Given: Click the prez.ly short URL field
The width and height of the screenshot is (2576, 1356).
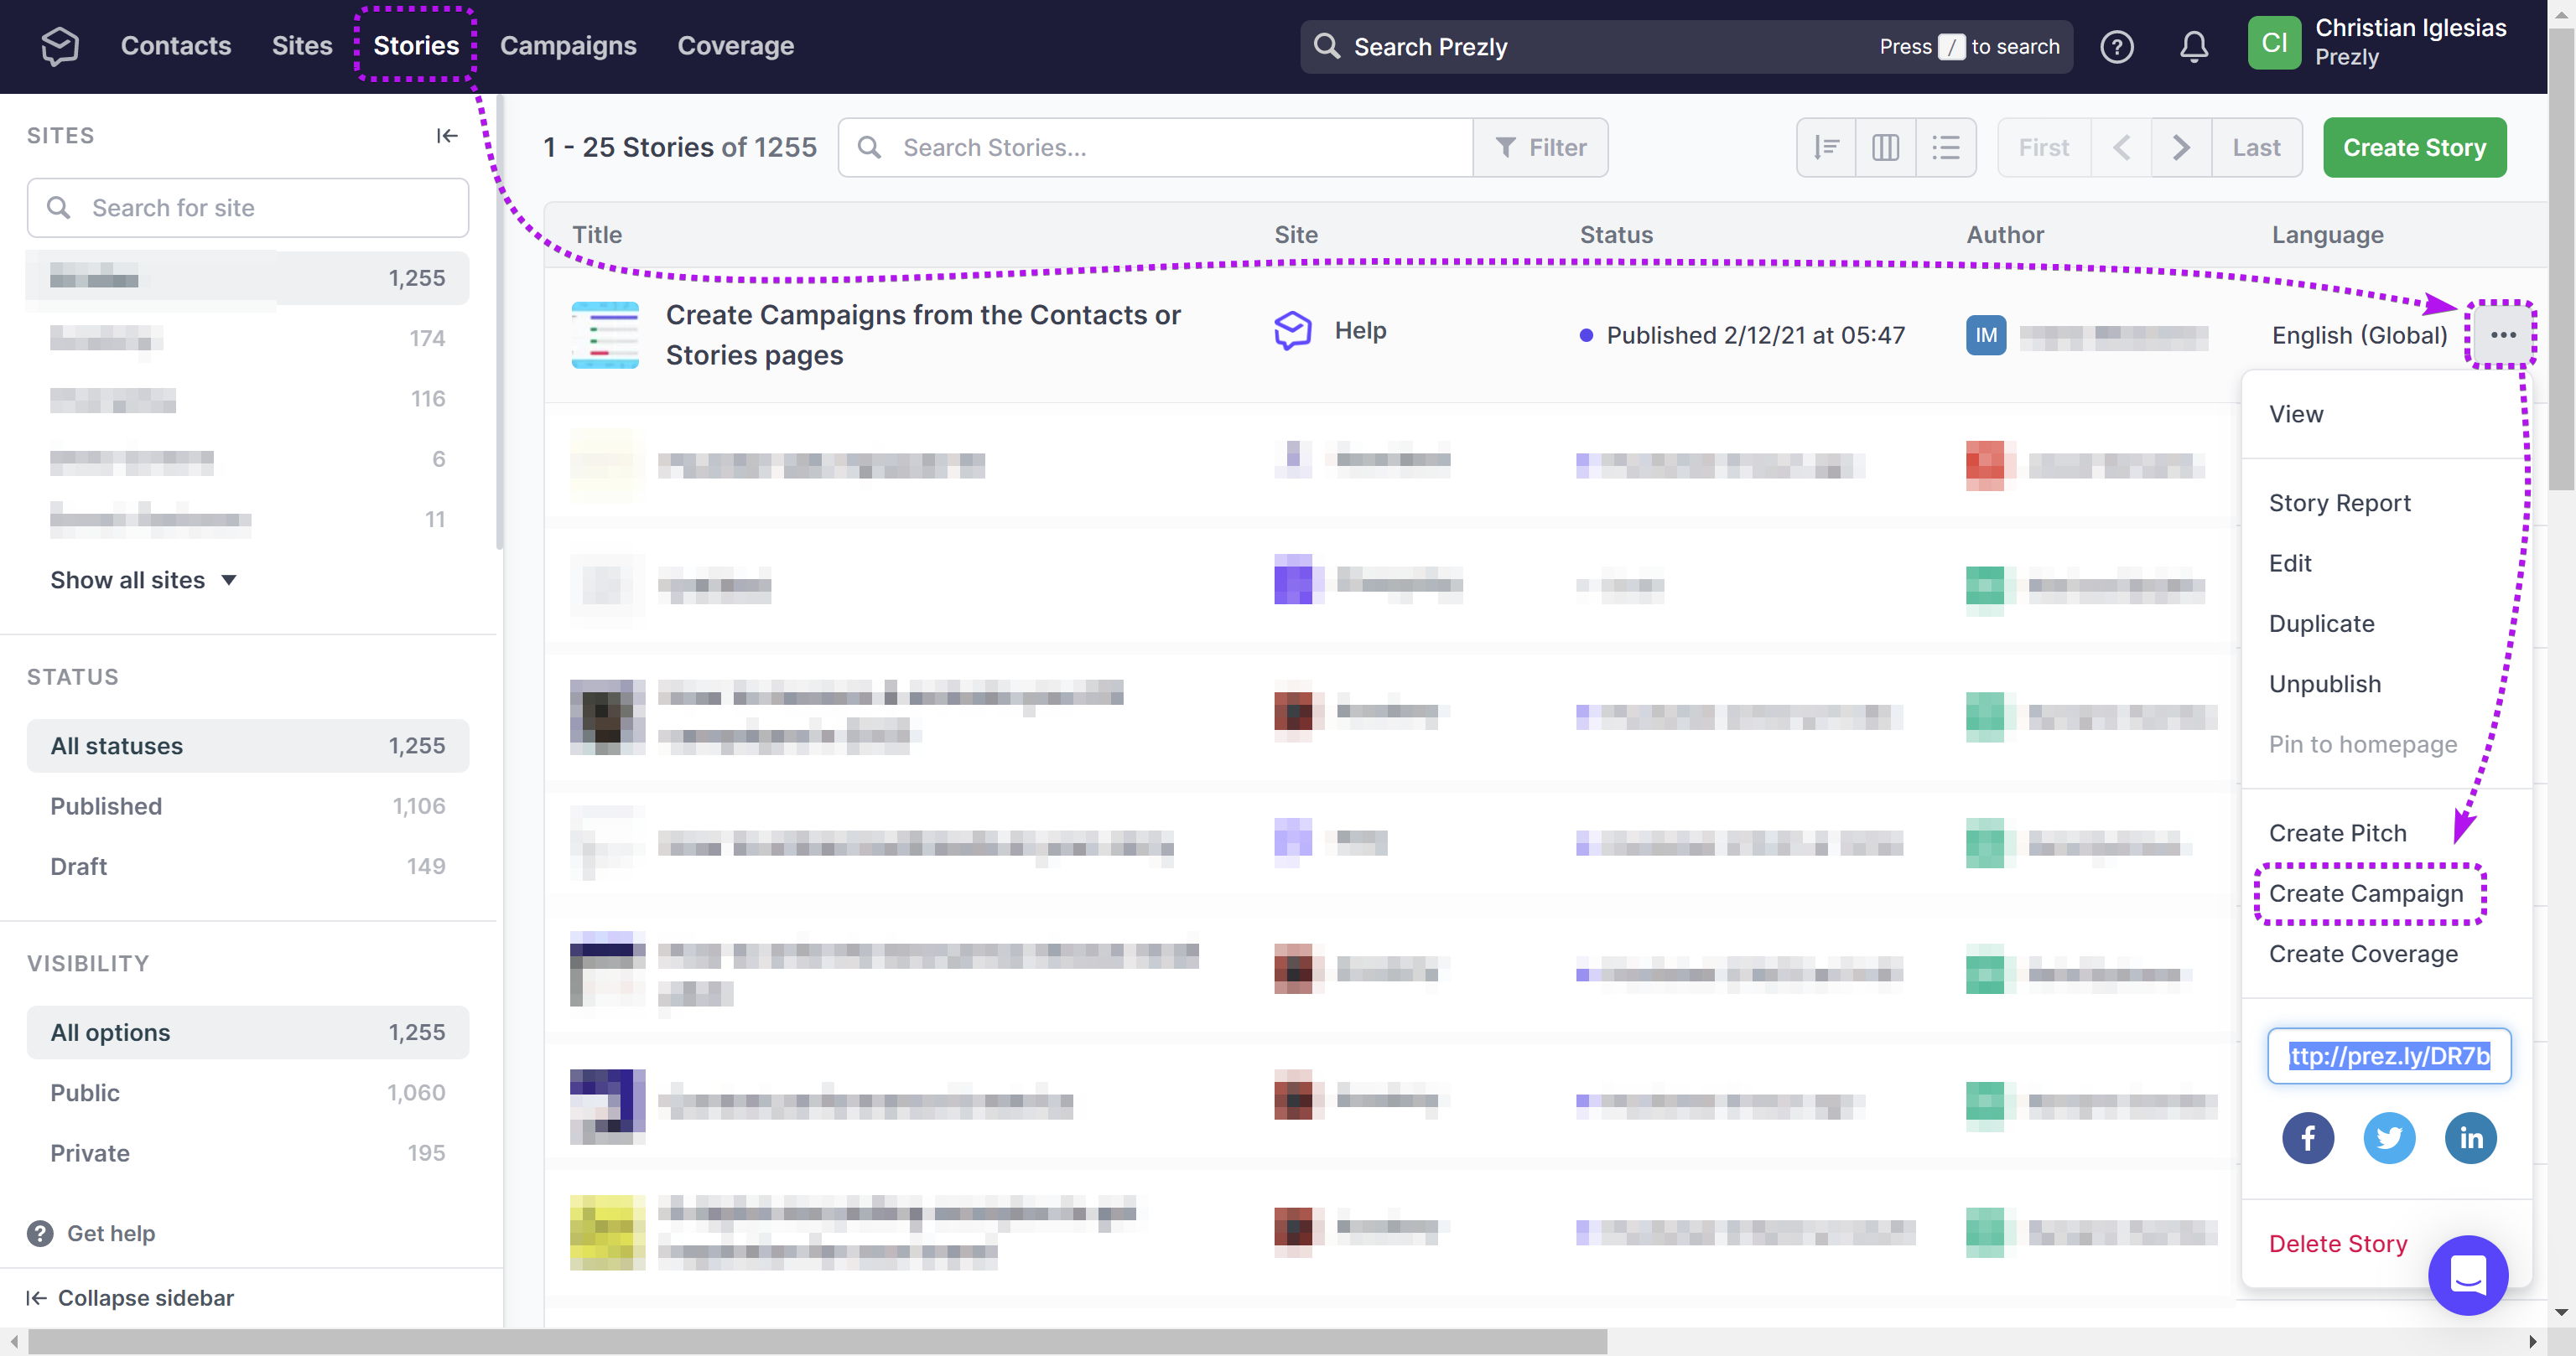Looking at the screenshot, I should pyautogui.click(x=2389, y=1056).
